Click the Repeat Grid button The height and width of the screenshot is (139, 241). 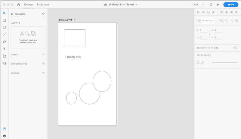click(x=206, y=20)
